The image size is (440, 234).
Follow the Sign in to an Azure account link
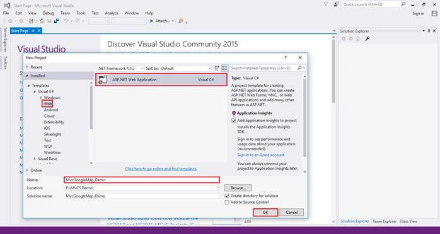261,155
